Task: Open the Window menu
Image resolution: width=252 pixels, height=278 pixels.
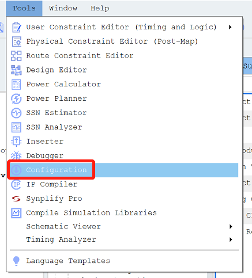Action: click(63, 8)
